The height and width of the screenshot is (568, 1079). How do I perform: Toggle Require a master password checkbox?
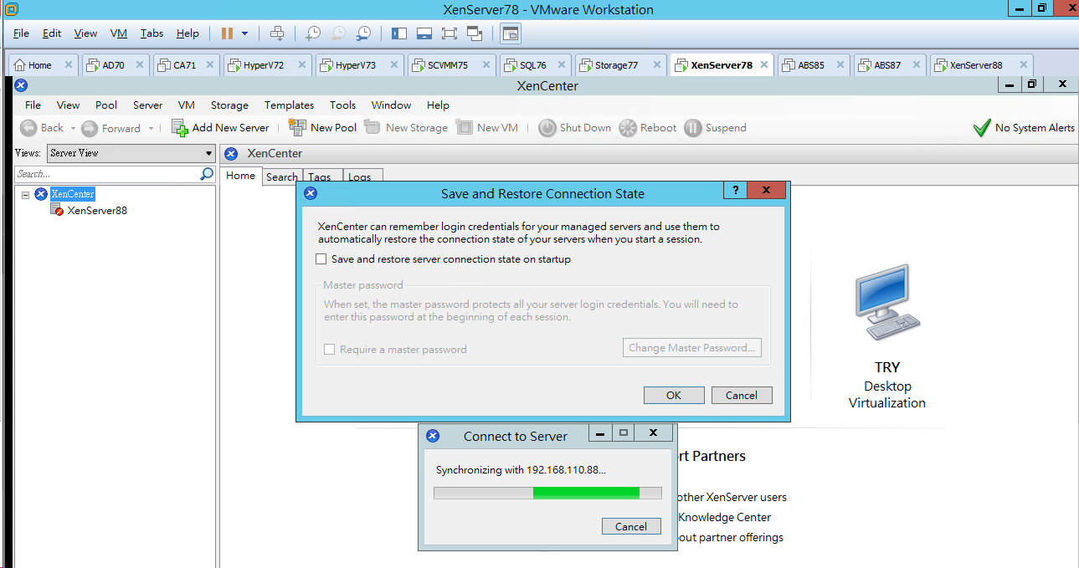[x=329, y=350]
